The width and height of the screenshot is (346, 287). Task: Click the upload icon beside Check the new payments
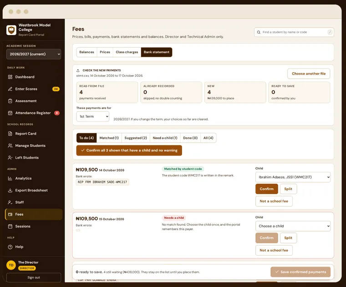[78, 70]
